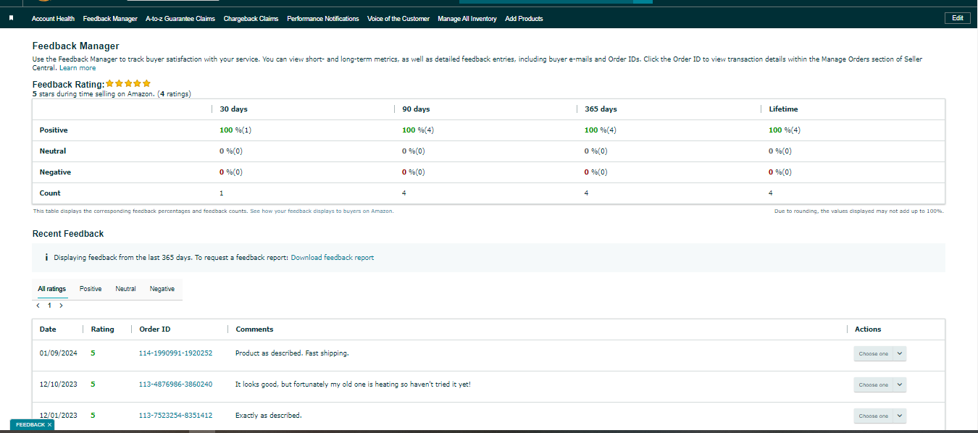This screenshot has height=433, width=978.
Task: Open Choose one dropdown for 12/01/2023 feedback
Action: pos(879,416)
